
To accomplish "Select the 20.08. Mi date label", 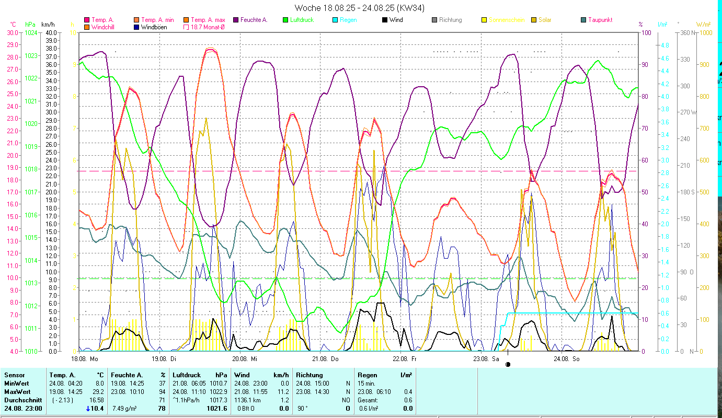I will point(245,359).
